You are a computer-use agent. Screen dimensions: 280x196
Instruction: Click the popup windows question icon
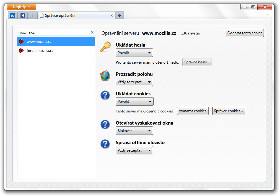tap(105, 125)
